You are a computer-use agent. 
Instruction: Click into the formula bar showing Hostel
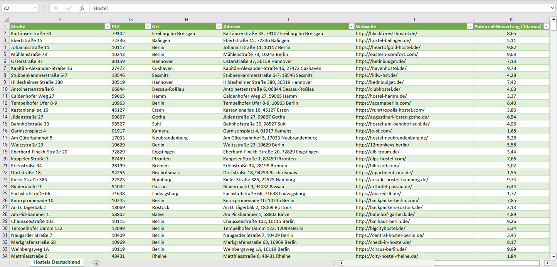pyautogui.click(x=308, y=8)
